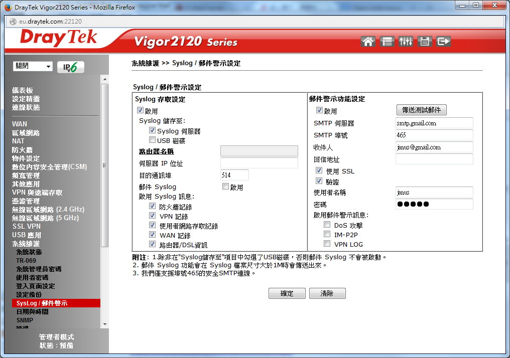Open TR-069 submenu item
The image size is (510, 358).
coord(26,261)
